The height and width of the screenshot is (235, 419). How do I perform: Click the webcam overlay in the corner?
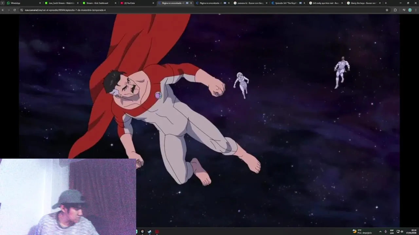point(68,196)
